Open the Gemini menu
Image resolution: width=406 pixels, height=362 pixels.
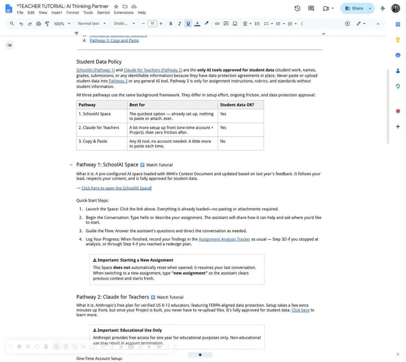click(x=104, y=13)
